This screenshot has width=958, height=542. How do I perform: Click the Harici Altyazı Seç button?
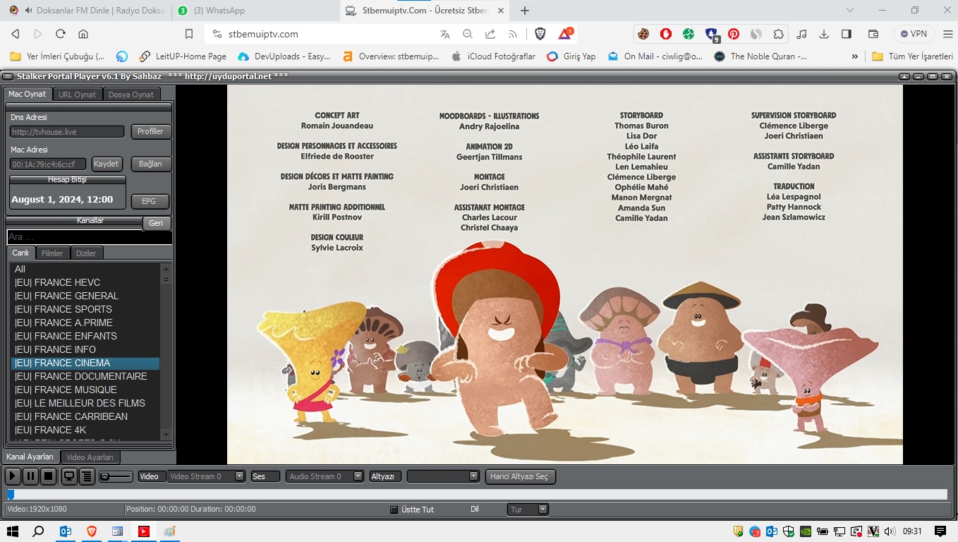[521, 476]
